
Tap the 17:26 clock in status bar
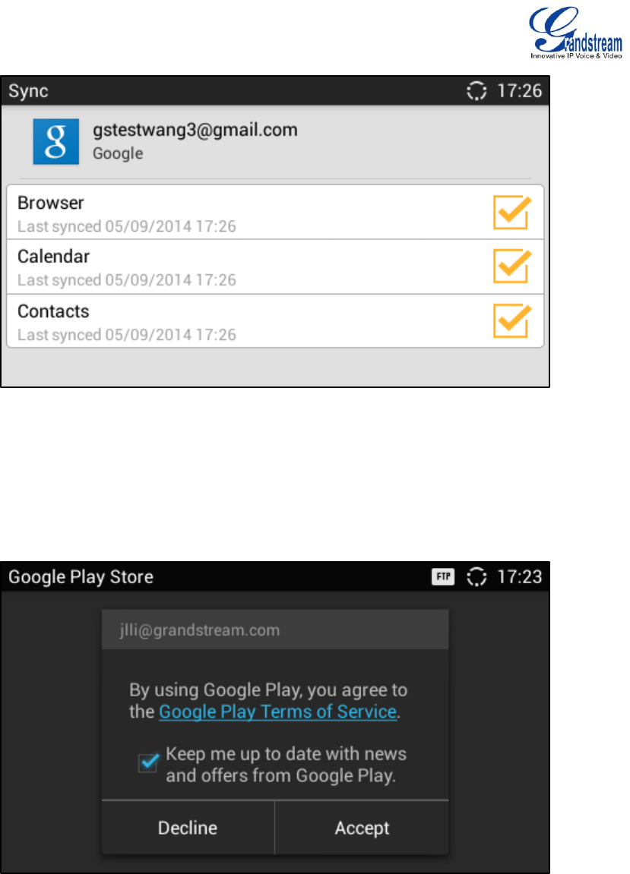[520, 91]
